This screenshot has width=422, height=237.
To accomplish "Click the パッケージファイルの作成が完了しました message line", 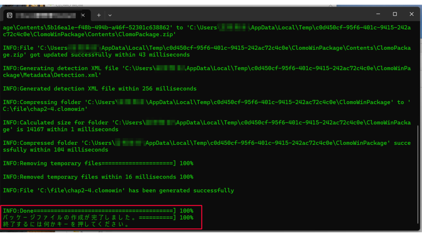I will click(98, 218).
